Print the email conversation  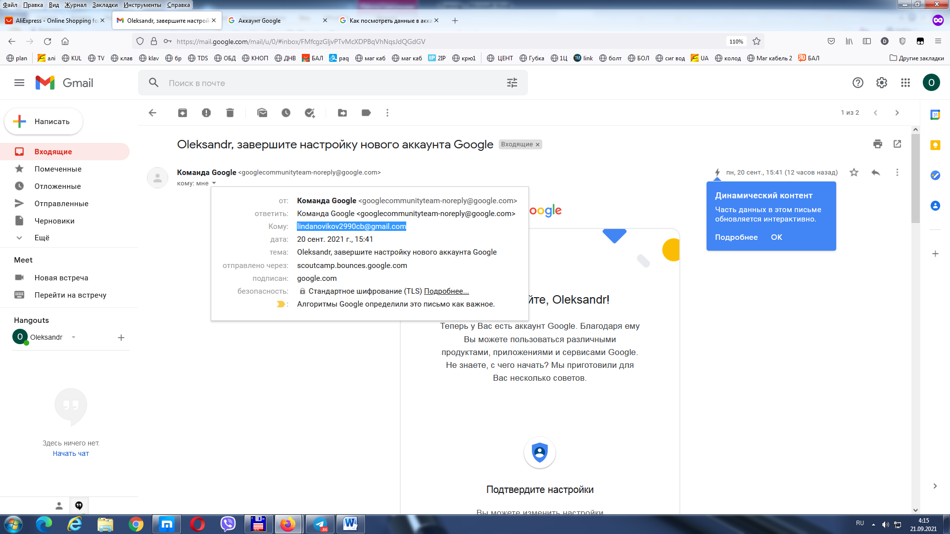(878, 144)
